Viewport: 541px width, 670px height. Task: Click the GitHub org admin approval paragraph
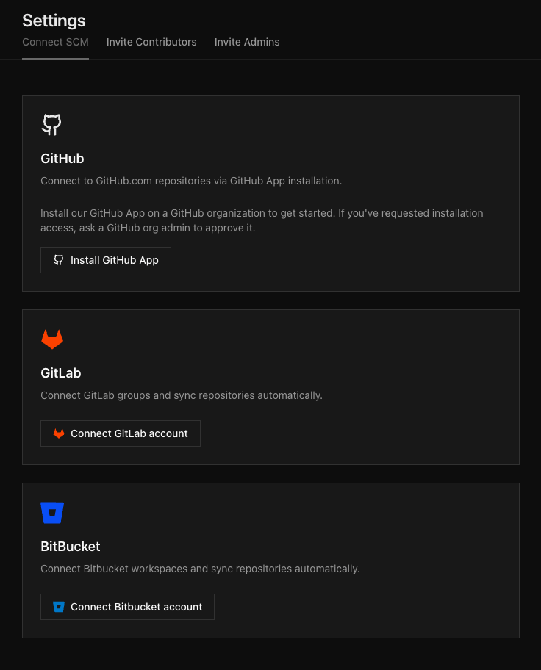[x=262, y=220]
